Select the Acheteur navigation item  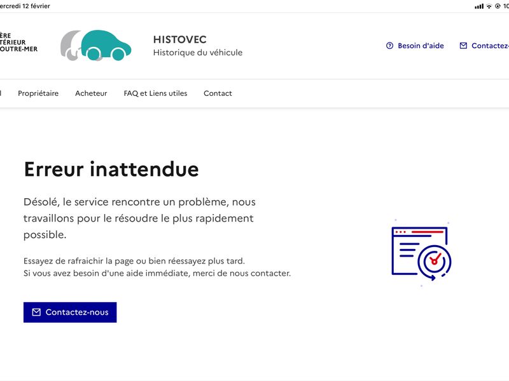91,93
